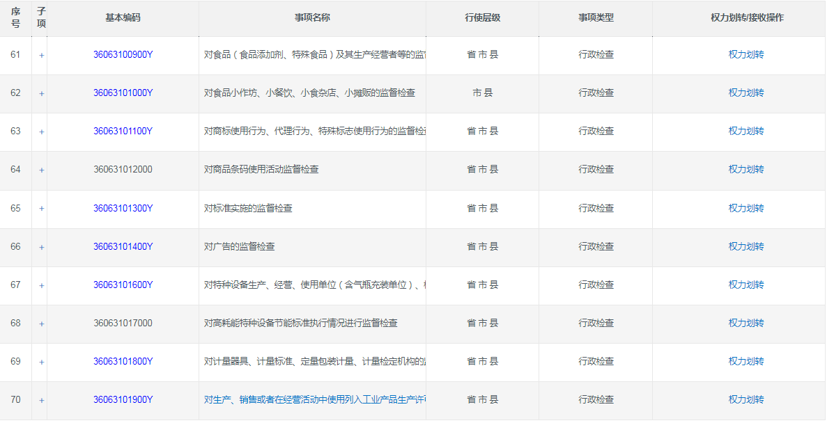The width and height of the screenshot is (827, 423).
Task: Select item 对商品条码使用活动监督检查
Action: click(261, 169)
